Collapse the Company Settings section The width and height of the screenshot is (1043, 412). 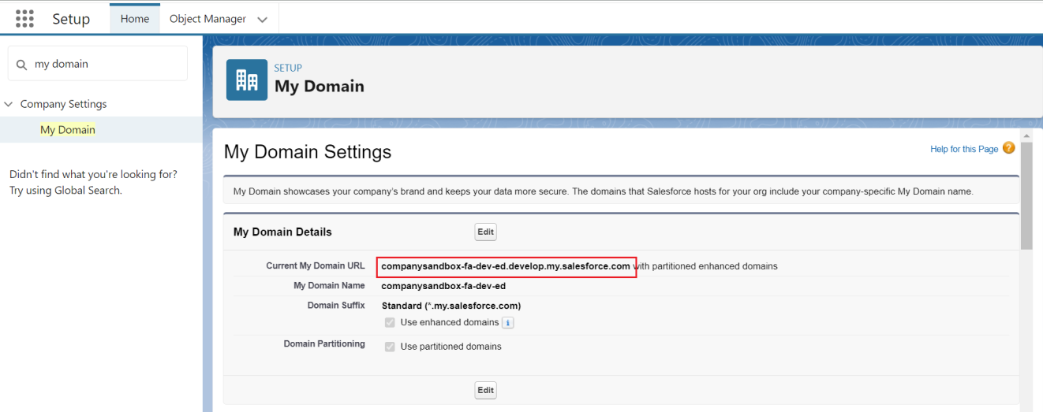pyautogui.click(x=9, y=104)
